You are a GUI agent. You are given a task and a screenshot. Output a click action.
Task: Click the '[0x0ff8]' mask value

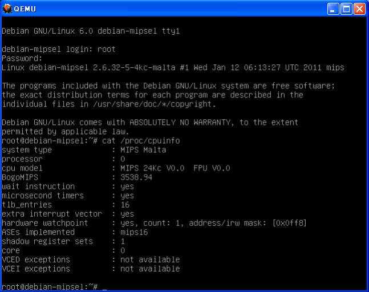coord(290,223)
